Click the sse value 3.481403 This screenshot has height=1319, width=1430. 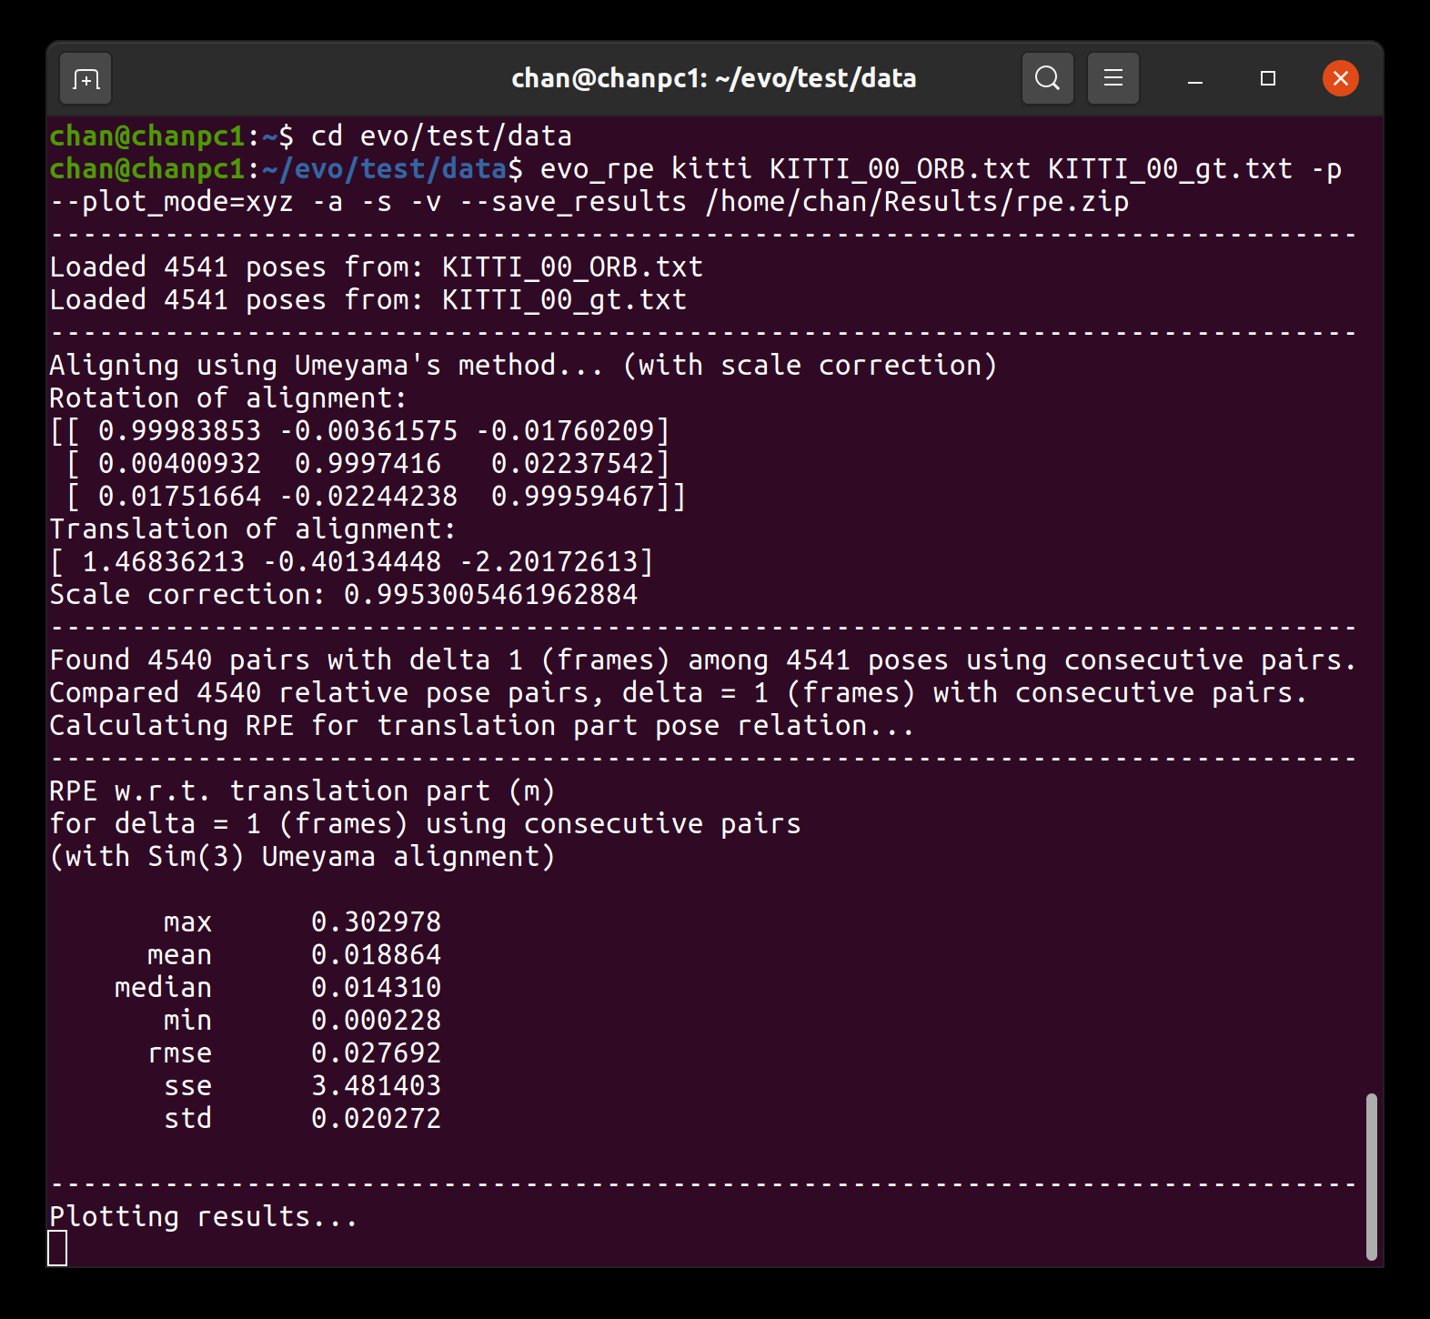(x=376, y=1086)
